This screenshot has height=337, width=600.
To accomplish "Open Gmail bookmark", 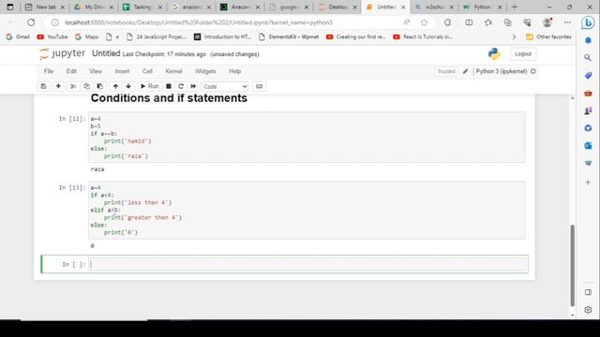I will pos(18,37).
